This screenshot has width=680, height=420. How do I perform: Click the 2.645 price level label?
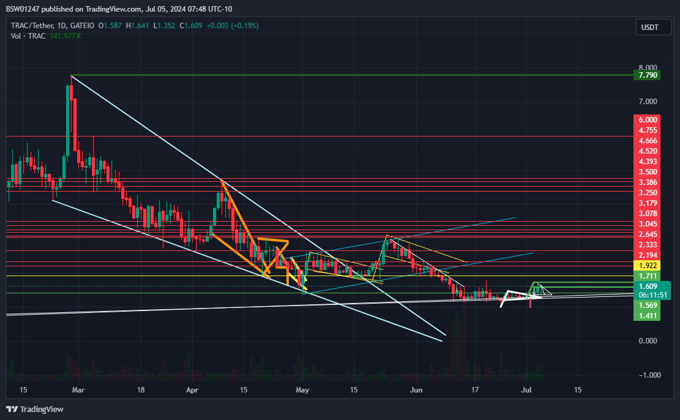pos(646,234)
